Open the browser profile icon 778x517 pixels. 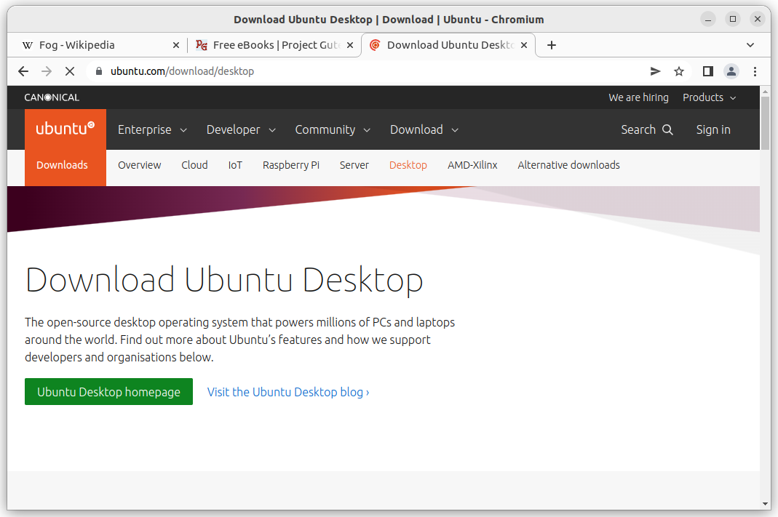click(731, 71)
